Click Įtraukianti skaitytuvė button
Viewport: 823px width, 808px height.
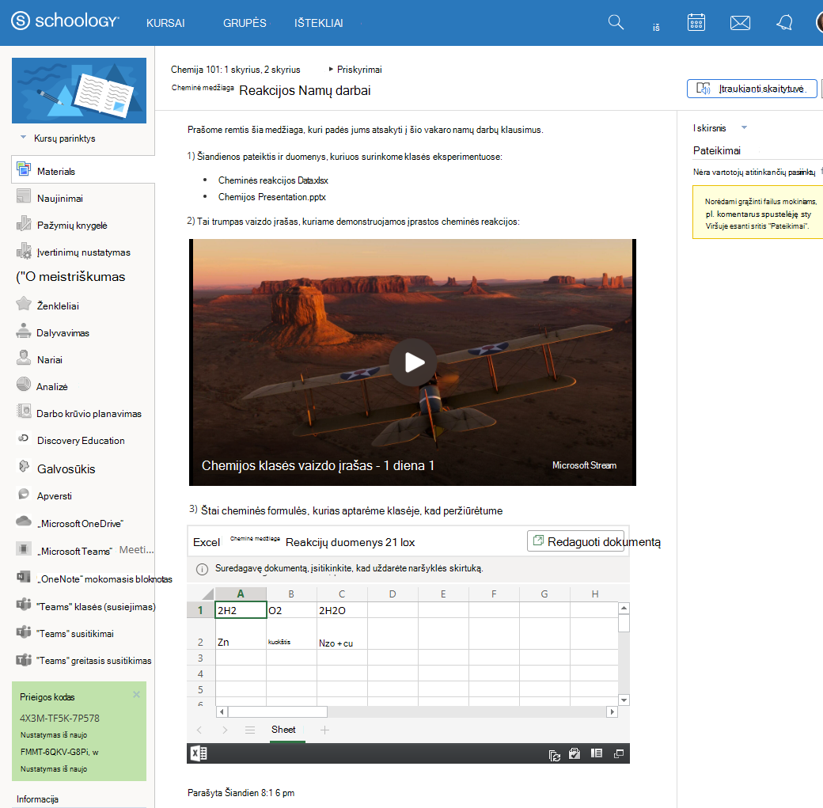752,89
